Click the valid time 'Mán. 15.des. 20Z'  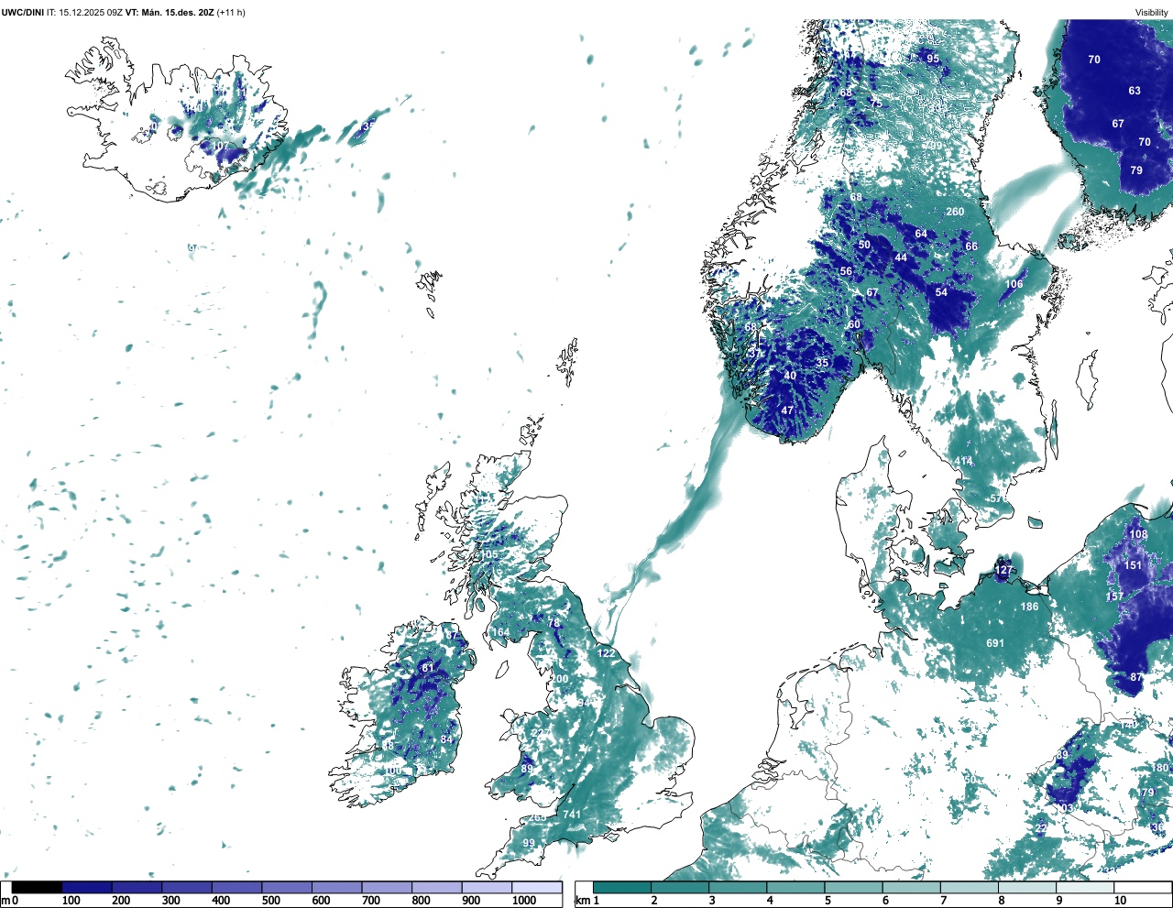tap(178, 12)
